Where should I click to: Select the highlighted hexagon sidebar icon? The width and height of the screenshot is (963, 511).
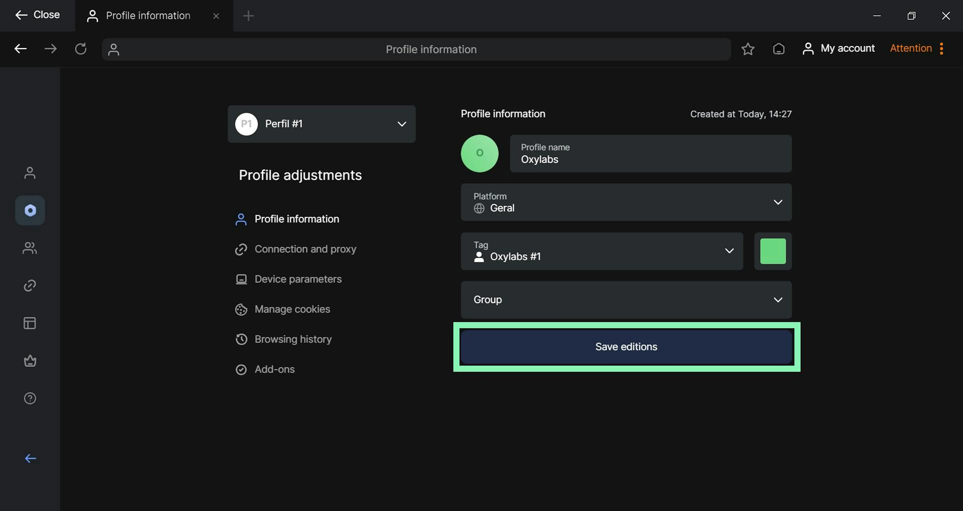coord(30,210)
